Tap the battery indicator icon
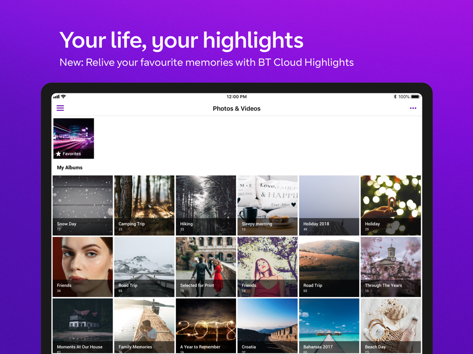This screenshot has width=473, height=354. pos(415,97)
